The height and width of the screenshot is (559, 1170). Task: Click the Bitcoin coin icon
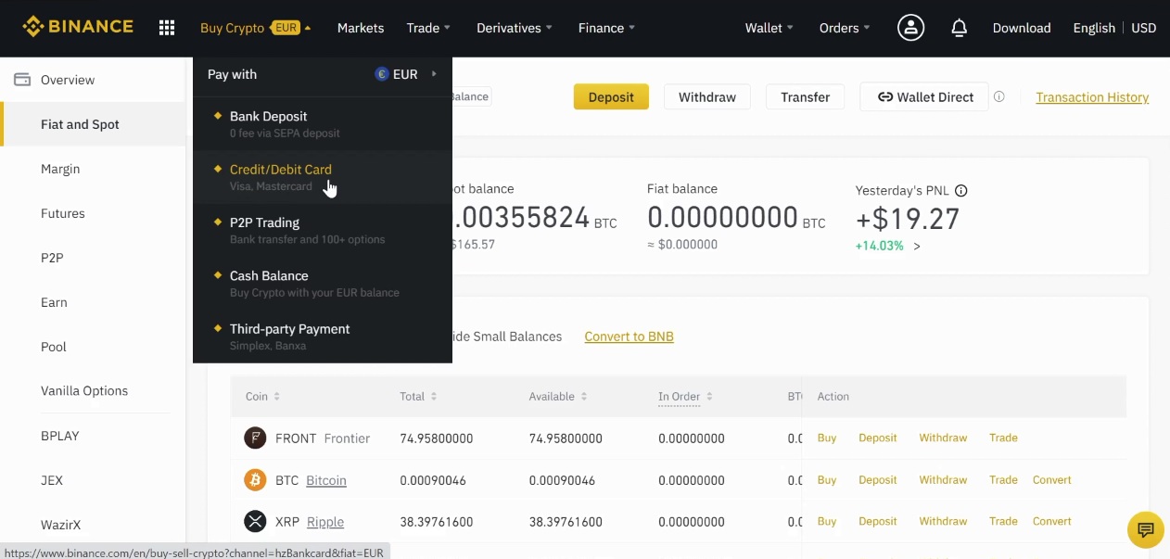pos(255,479)
